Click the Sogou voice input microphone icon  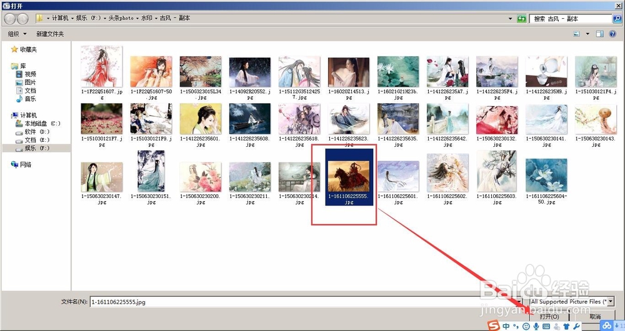(536, 327)
